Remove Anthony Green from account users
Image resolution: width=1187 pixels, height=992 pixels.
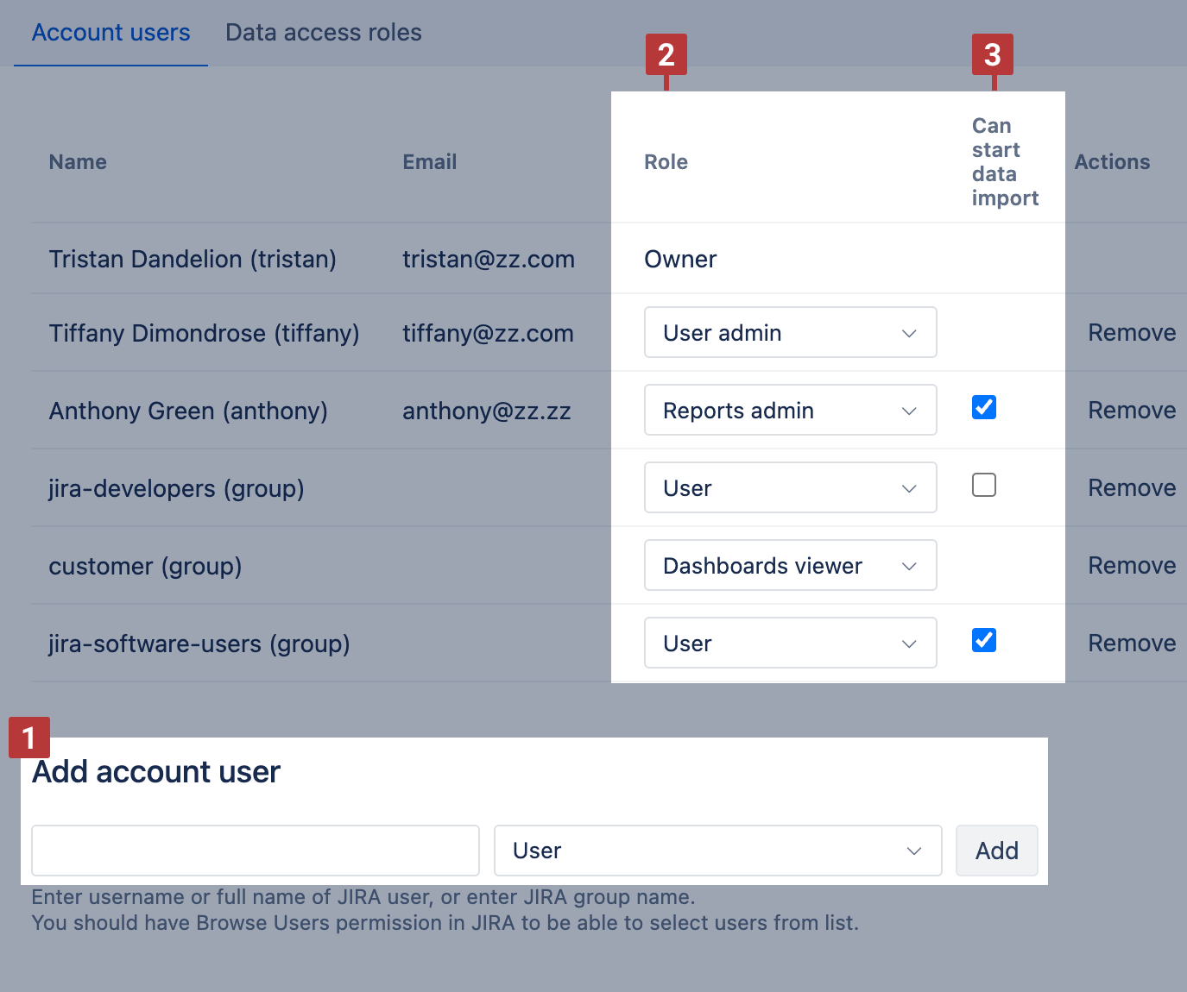tap(1131, 411)
